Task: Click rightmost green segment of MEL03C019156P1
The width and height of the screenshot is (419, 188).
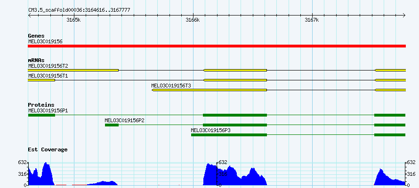Action: coord(390,115)
